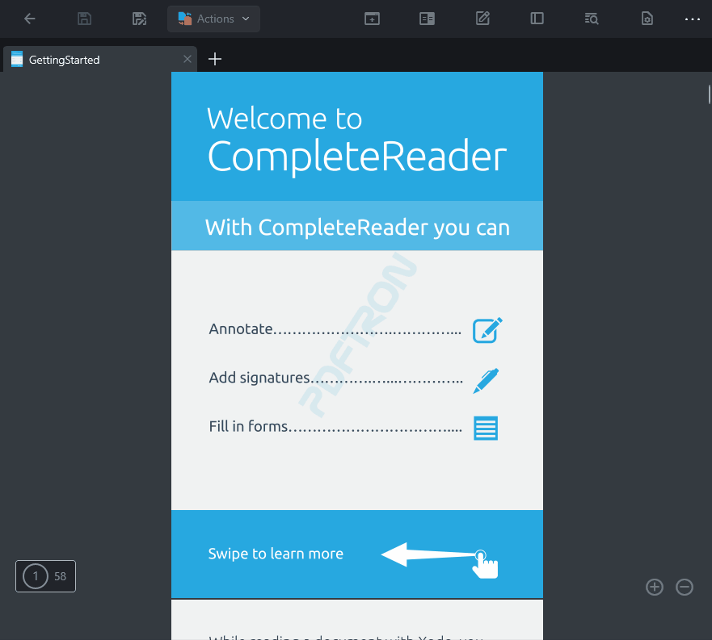This screenshot has height=640, width=712.
Task: Click the Annotate icon in the document
Action: coord(487,330)
